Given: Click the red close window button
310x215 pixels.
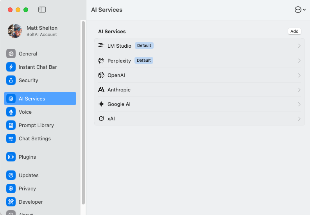Looking at the screenshot, I should tap(10, 10).
